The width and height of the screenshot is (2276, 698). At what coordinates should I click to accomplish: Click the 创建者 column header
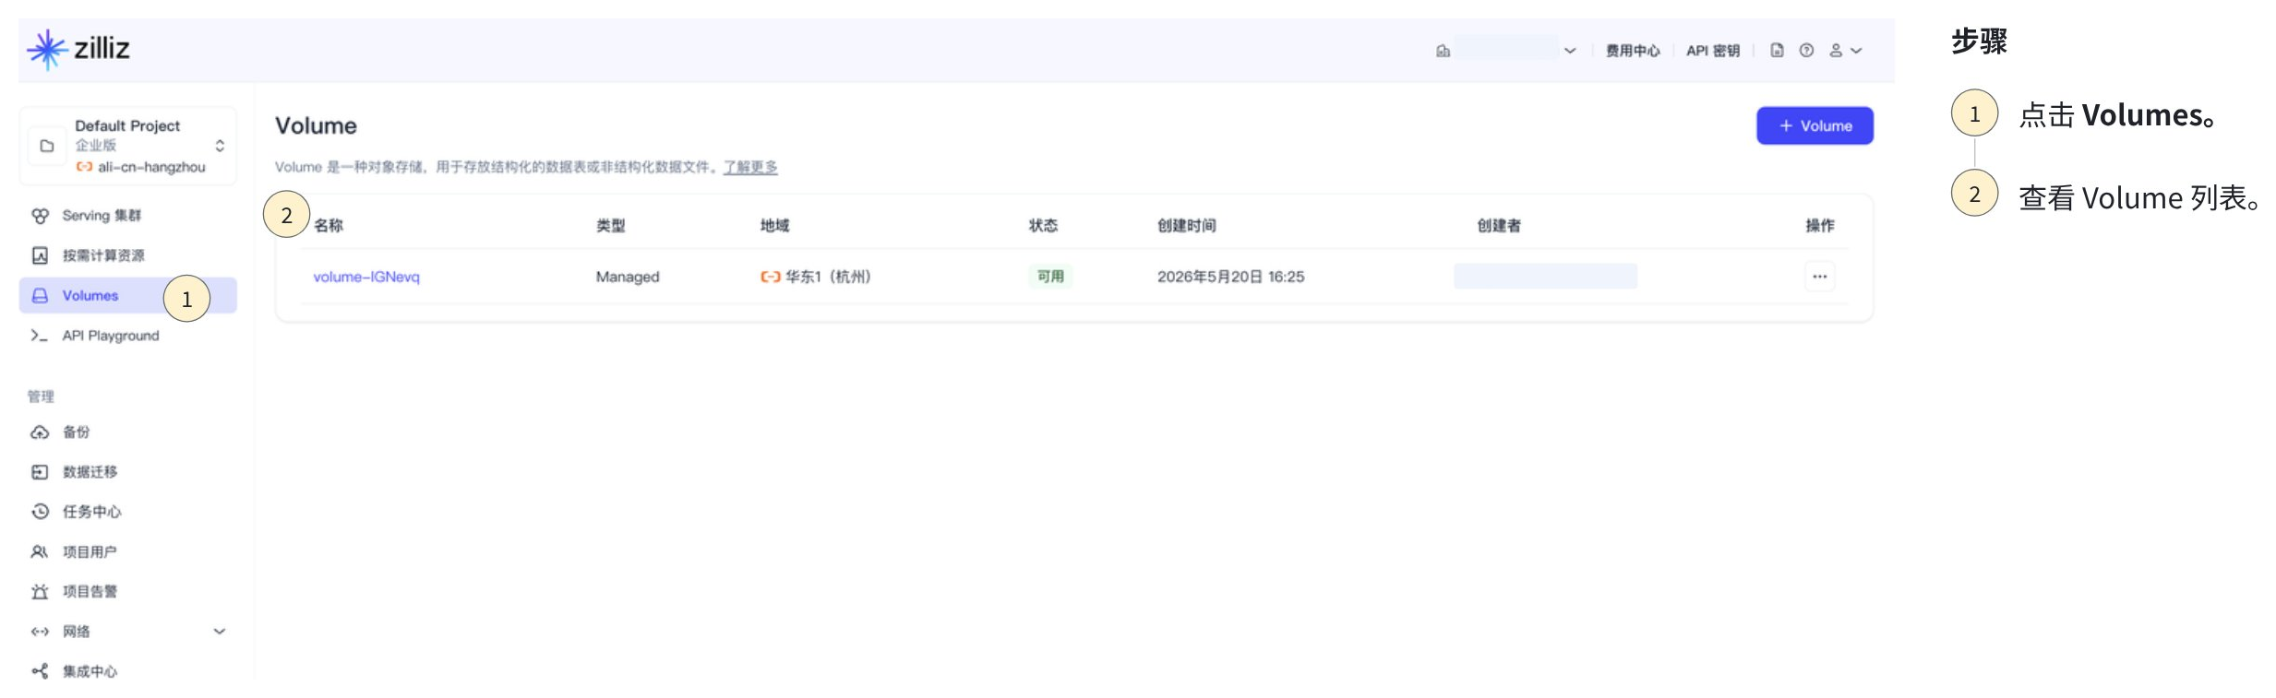pos(1499,226)
